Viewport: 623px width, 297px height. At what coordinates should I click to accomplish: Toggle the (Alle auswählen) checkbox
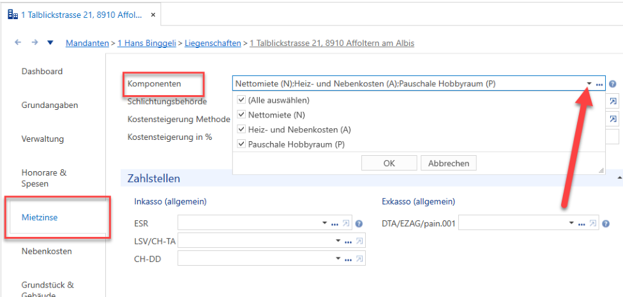(241, 100)
